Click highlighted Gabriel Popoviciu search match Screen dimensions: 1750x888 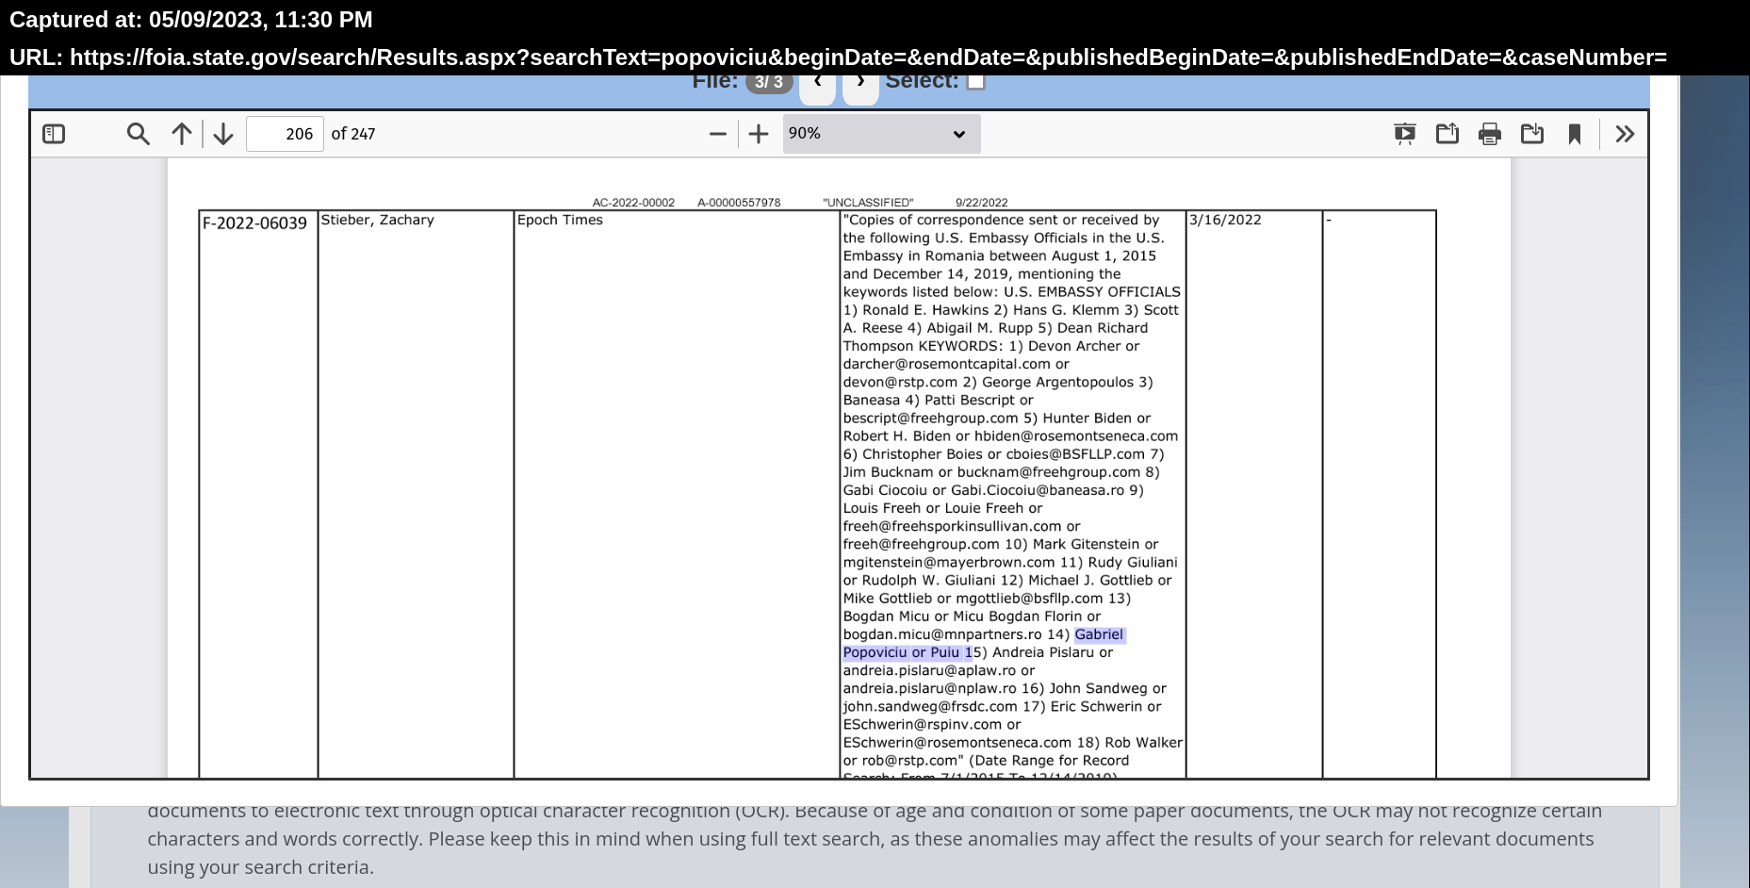pos(984,643)
